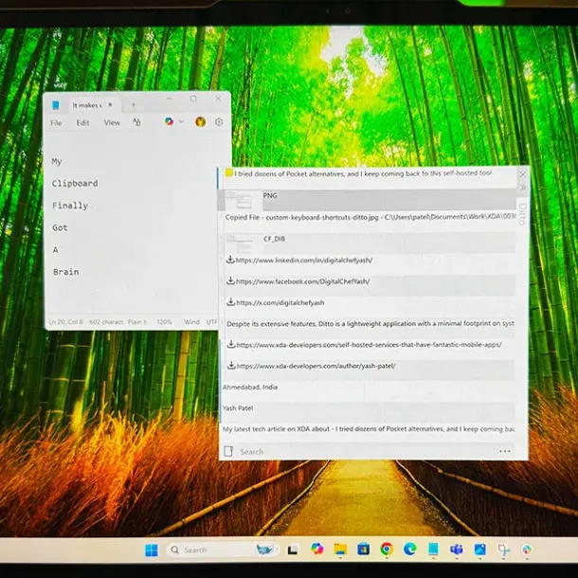Screen dimensions: 578x578
Task: Select 'My latest tech article on XDA' clip
Action: pos(368,432)
